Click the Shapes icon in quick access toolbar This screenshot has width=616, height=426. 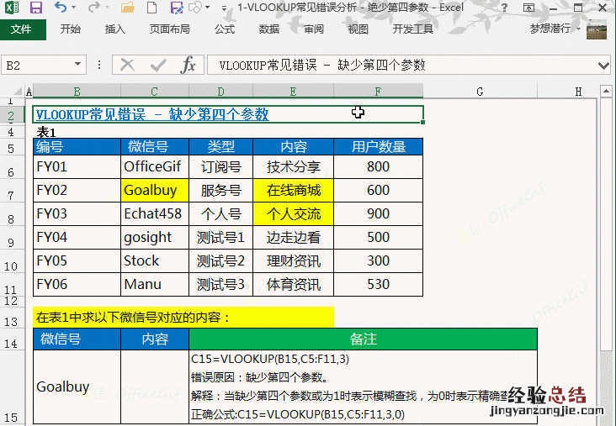195,8
